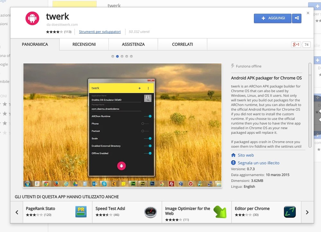Toggle the Scale switch in the preview
Image resolution: width=321 pixels, height=232 pixels.
pyautogui.click(x=148, y=139)
